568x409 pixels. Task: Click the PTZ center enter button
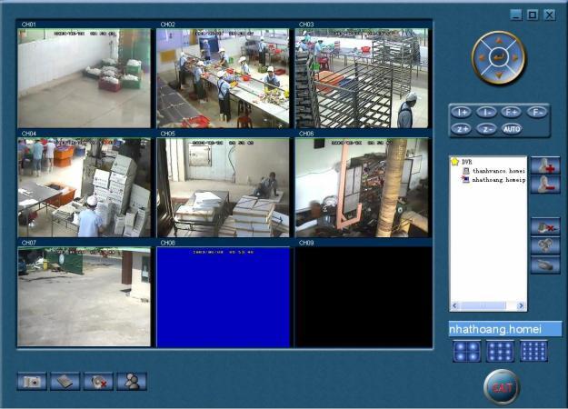(499, 57)
